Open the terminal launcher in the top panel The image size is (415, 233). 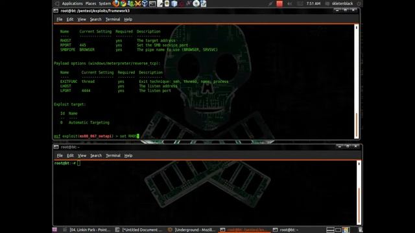click(152, 3)
